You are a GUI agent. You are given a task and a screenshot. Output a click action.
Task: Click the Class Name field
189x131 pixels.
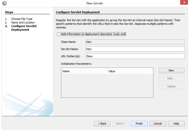[135, 42]
